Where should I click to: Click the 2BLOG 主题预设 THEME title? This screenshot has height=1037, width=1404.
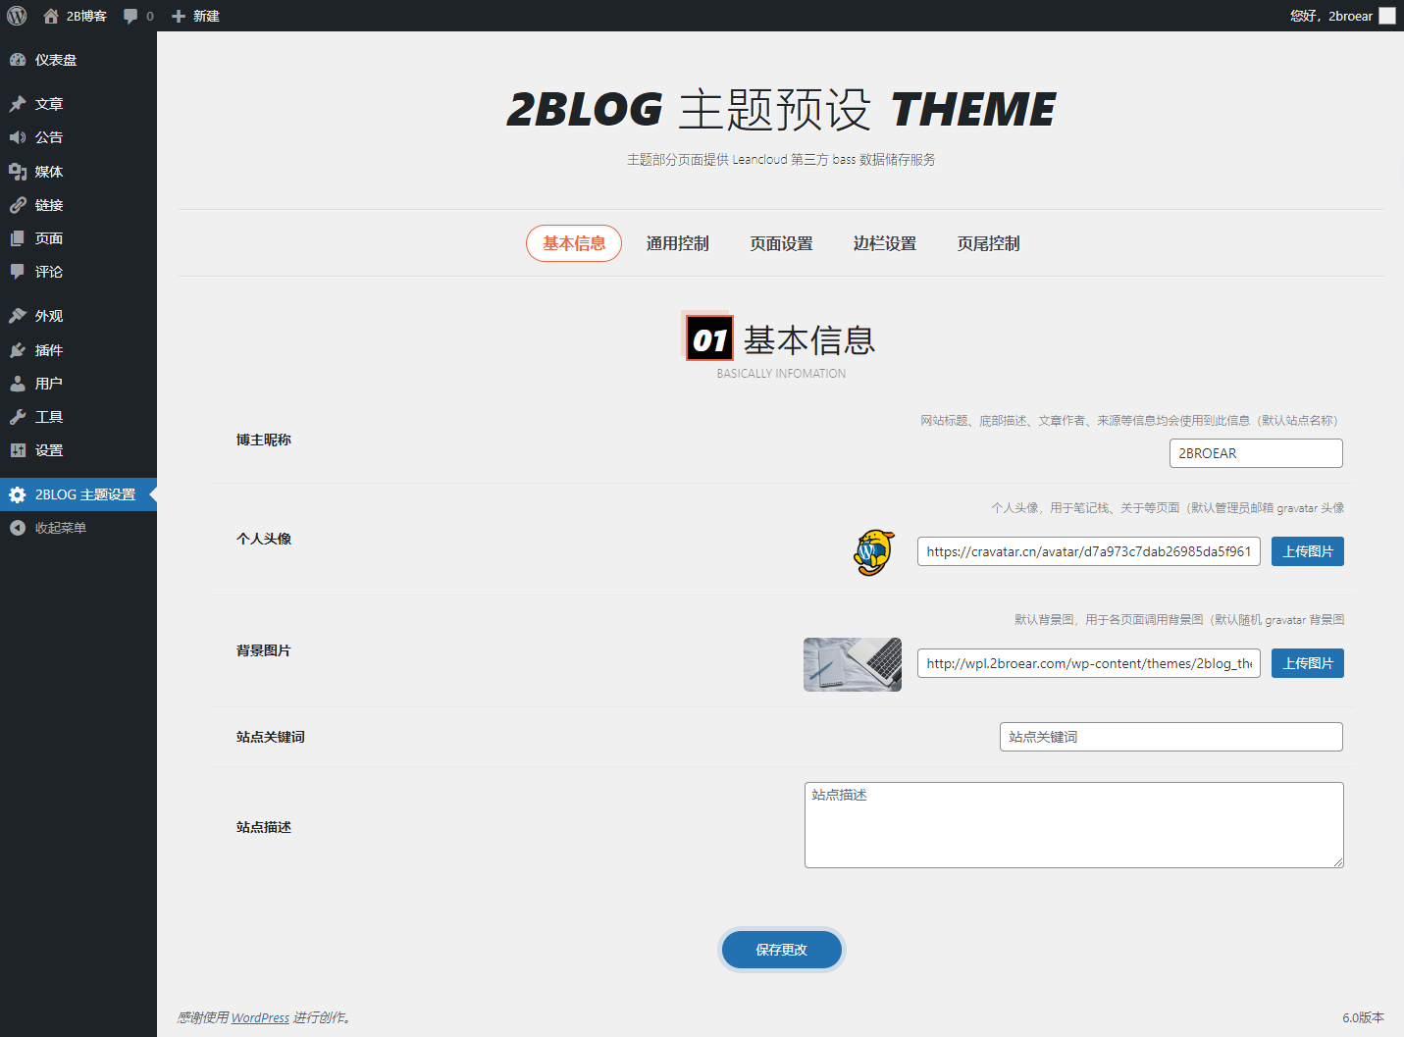tap(781, 109)
